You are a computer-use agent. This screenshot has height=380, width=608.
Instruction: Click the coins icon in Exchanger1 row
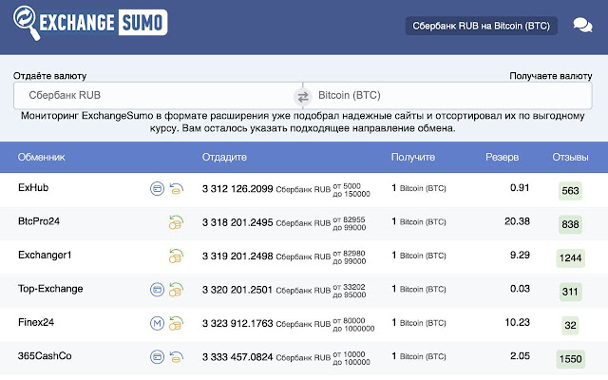(176, 256)
